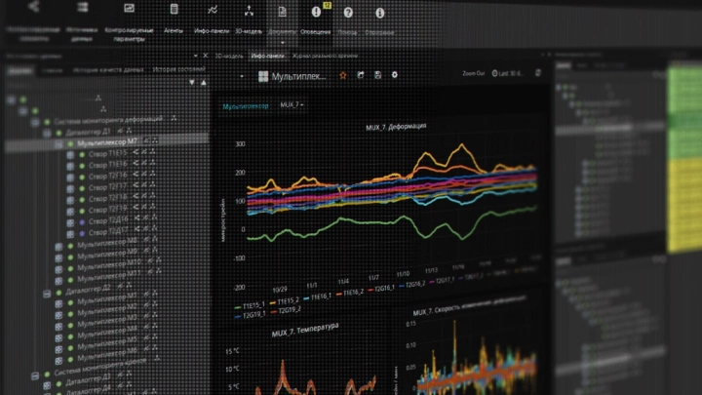Open dashboard settings gear icon
The height and width of the screenshot is (395, 702).
[x=394, y=74]
